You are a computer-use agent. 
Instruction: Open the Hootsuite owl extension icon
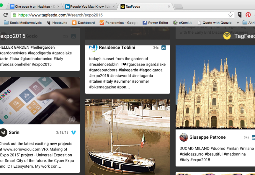click(240, 15)
